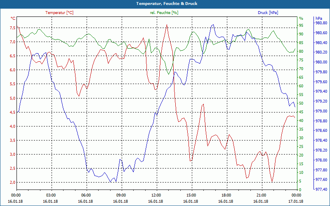Click the 06:00 time axis label
330x206 pixels.
pyautogui.click(x=86, y=195)
